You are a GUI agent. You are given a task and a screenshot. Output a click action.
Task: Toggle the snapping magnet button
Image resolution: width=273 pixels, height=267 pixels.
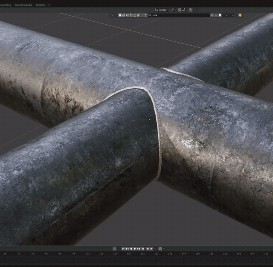tap(180, 10)
